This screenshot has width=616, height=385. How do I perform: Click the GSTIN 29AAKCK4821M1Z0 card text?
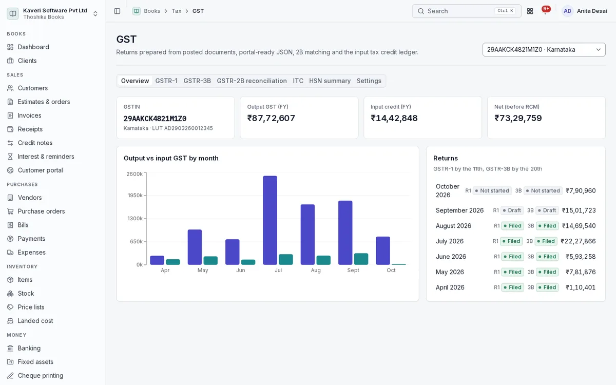155,119
